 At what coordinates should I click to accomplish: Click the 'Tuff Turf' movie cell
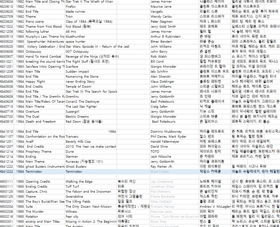point(91,187)
